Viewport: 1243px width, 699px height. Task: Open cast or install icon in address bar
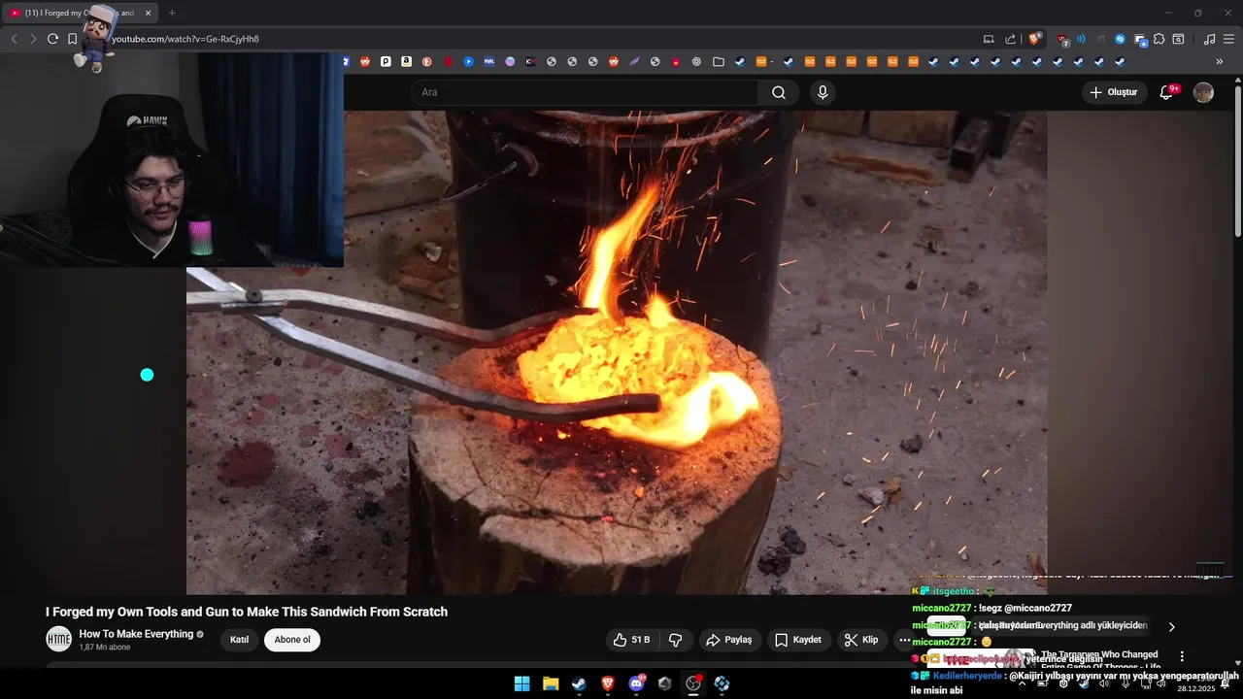tap(989, 39)
